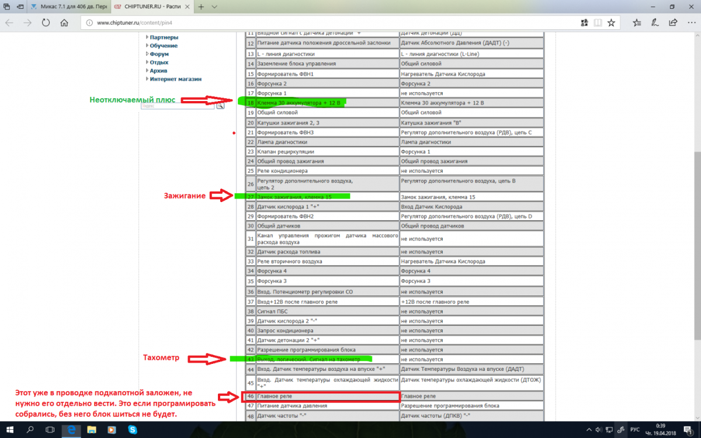Screen dimensions: 701x438
Task: Click the address bar URL field
Action: pos(327,23)
